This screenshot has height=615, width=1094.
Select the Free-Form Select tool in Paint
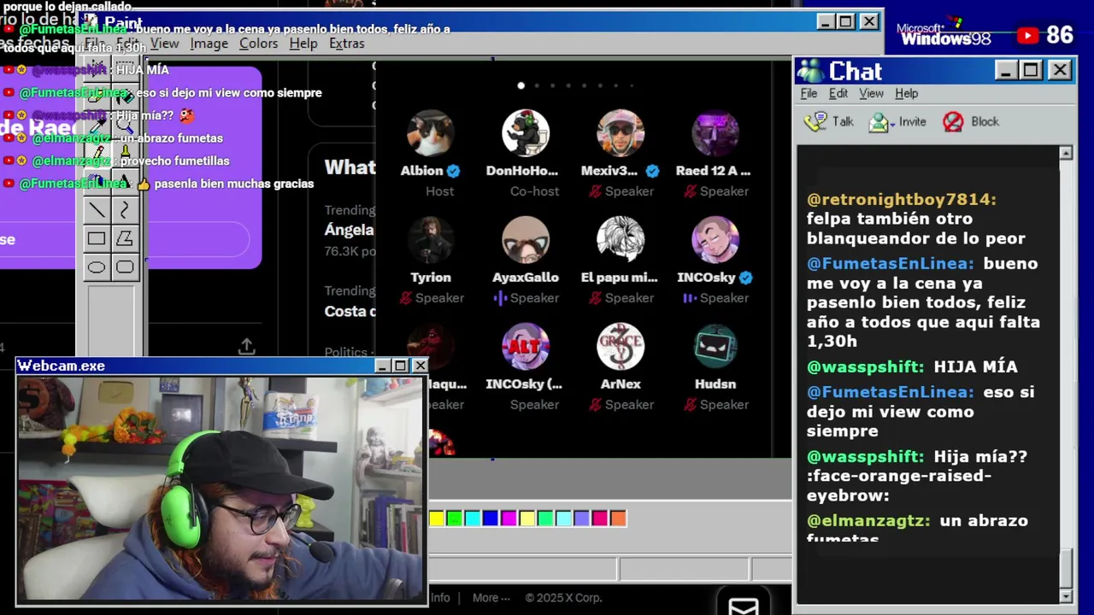coord(97,70)
